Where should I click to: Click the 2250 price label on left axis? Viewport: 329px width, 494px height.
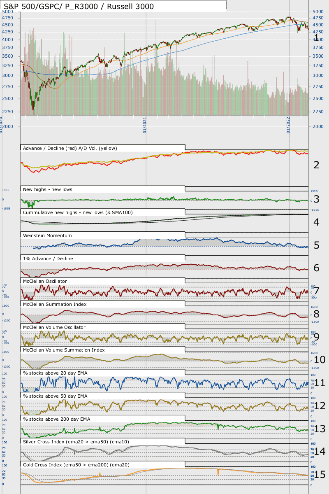tap(7, 112)
